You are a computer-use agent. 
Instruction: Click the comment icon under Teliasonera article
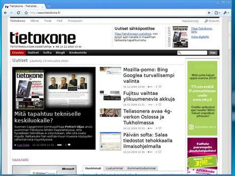tap(160, 128)
